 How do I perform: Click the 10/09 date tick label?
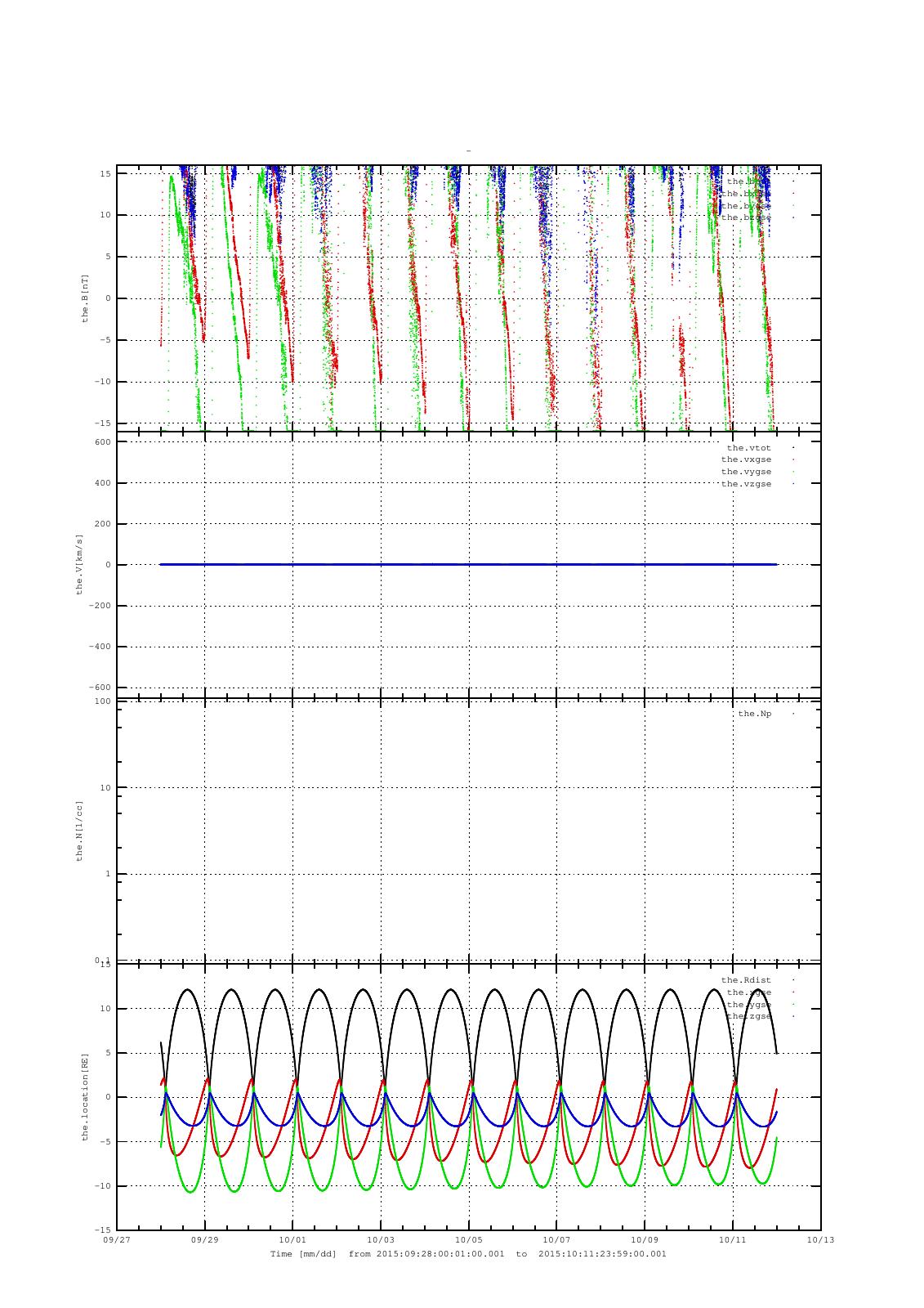click(x=645, y=1240)
